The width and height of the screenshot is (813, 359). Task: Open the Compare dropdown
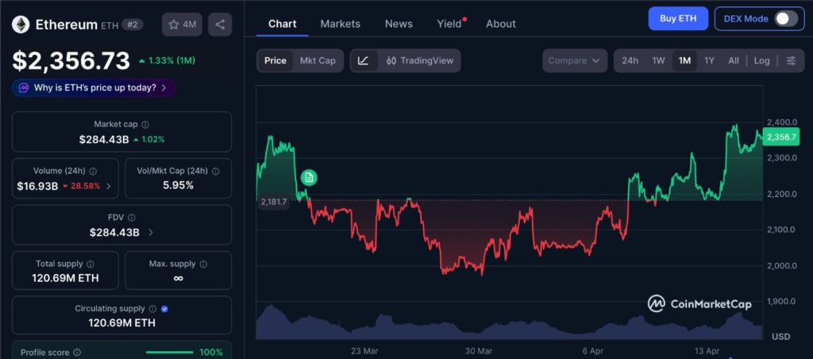click(x=575, y=60)
